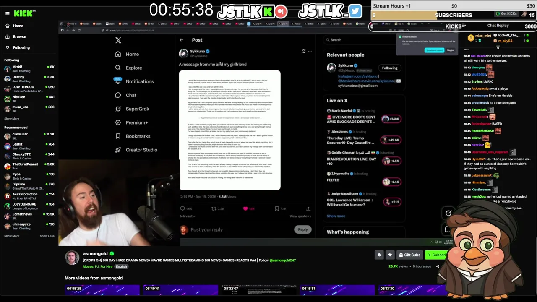Viewport: 537px width, 302px height.
Task: Toggle the post's bookmark icon
Action: click(277, 208)
